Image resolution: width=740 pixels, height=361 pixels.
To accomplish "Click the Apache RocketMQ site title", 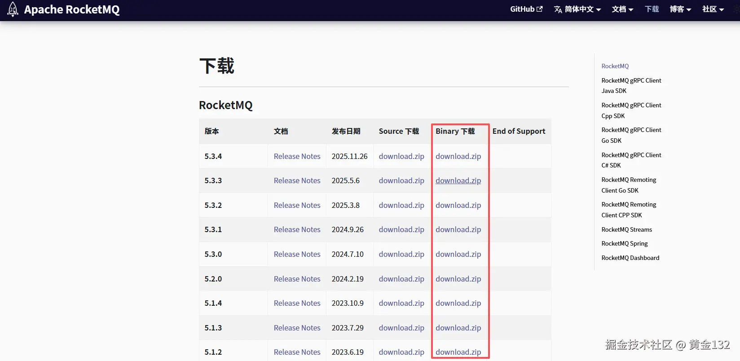I will [72, 9].
